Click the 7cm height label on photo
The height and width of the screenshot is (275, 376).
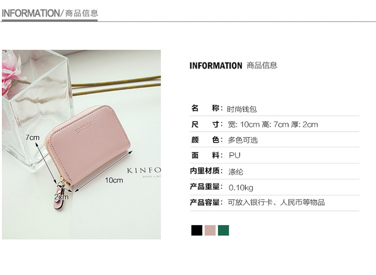click(33, 137)
